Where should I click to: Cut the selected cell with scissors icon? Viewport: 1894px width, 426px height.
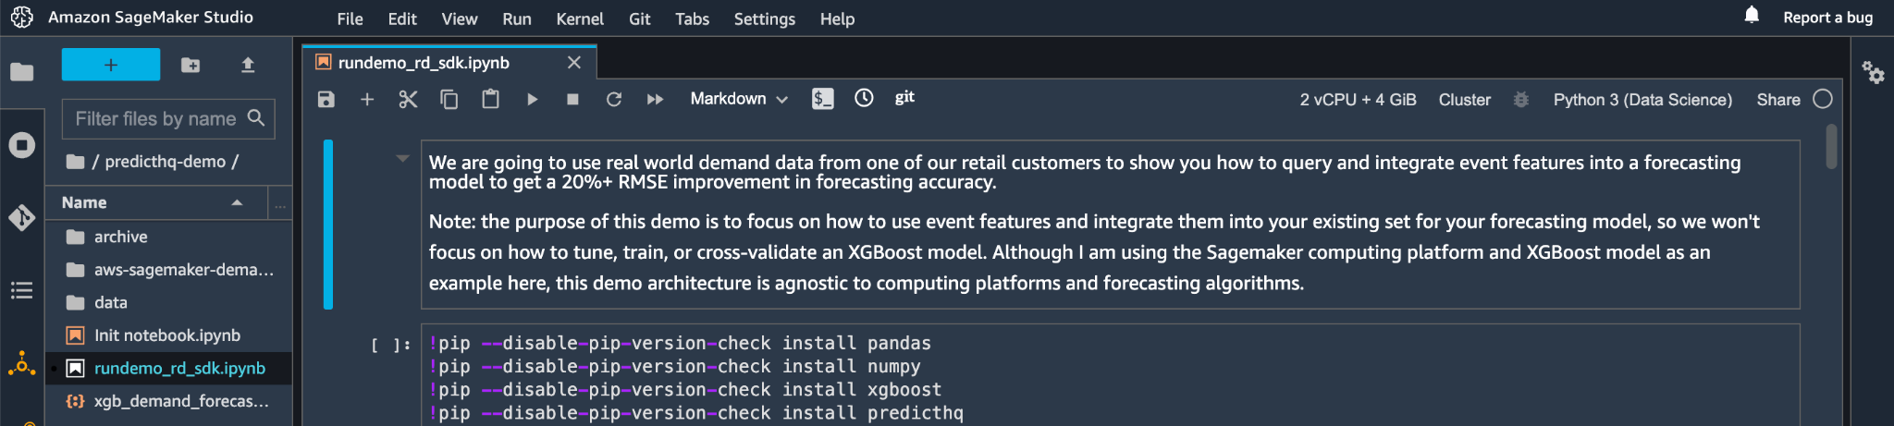[x=408, y=99]
